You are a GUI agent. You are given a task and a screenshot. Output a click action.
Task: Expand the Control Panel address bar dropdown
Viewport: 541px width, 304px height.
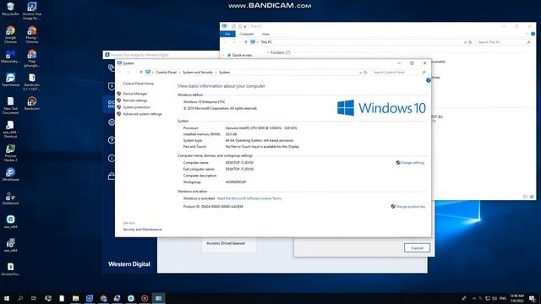coord(360,73)
